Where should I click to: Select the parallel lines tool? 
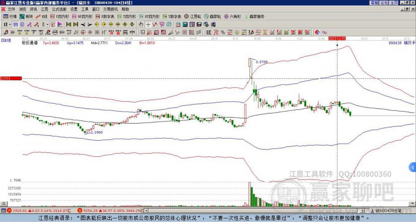(x=199, y=32)
